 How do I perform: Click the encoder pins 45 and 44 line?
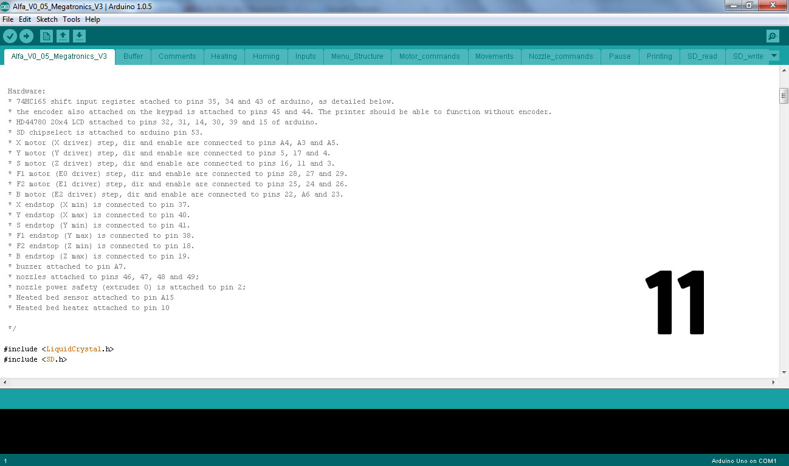click(280, 112)
